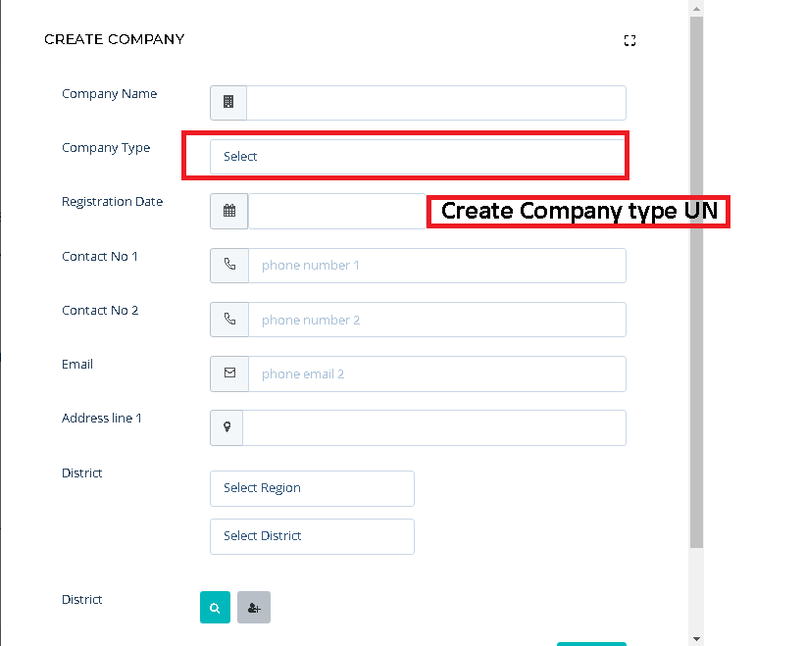
Task: Open the Select District dropdown
Action: pos(312,536)
